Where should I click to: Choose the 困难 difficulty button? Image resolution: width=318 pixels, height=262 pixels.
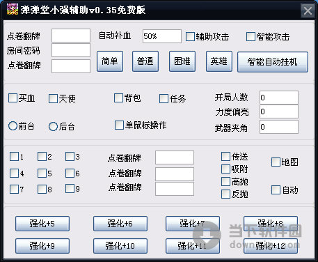tap(182, 61)
